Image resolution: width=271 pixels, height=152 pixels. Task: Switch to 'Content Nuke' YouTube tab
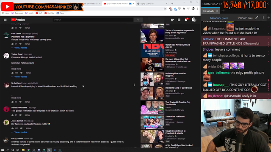[119, 4]
